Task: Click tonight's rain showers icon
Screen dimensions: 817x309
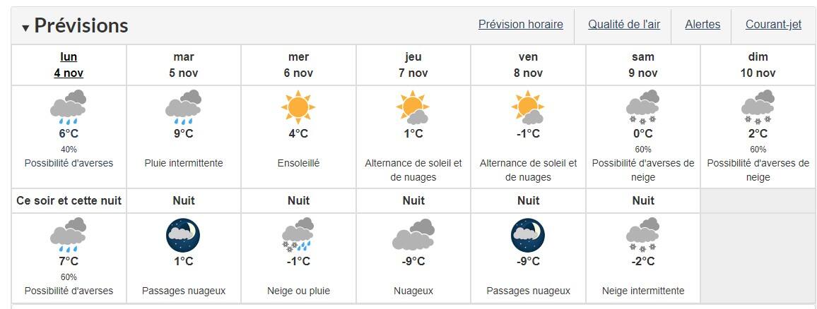Action: point(69,235)
